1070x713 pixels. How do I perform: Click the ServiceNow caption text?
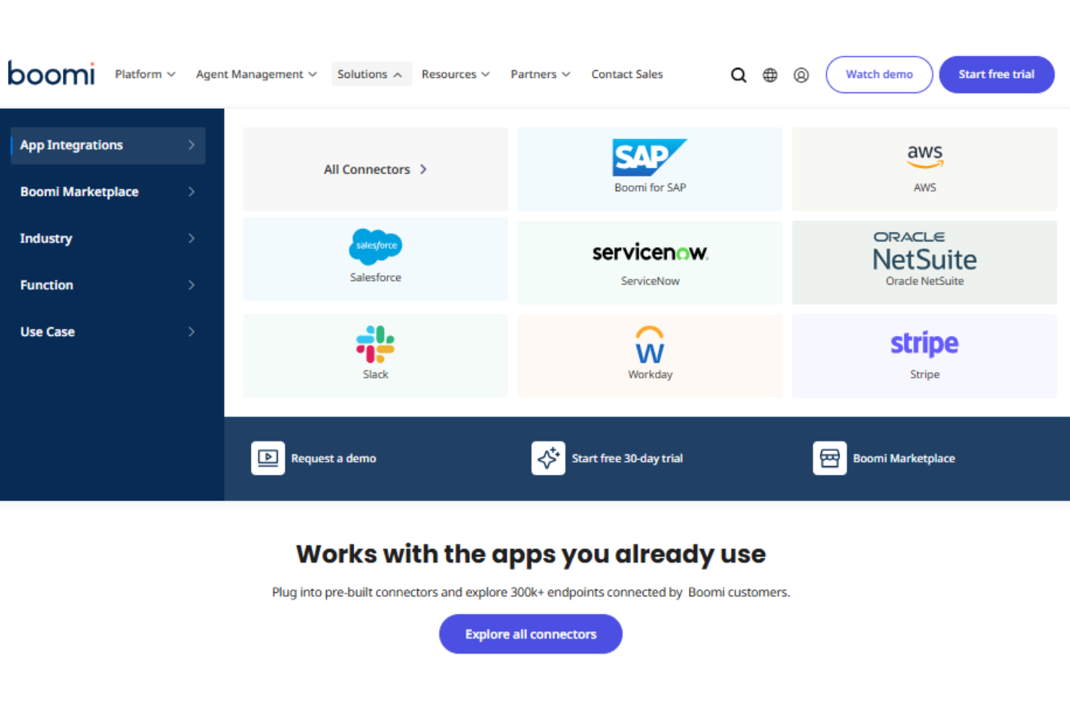650,281
